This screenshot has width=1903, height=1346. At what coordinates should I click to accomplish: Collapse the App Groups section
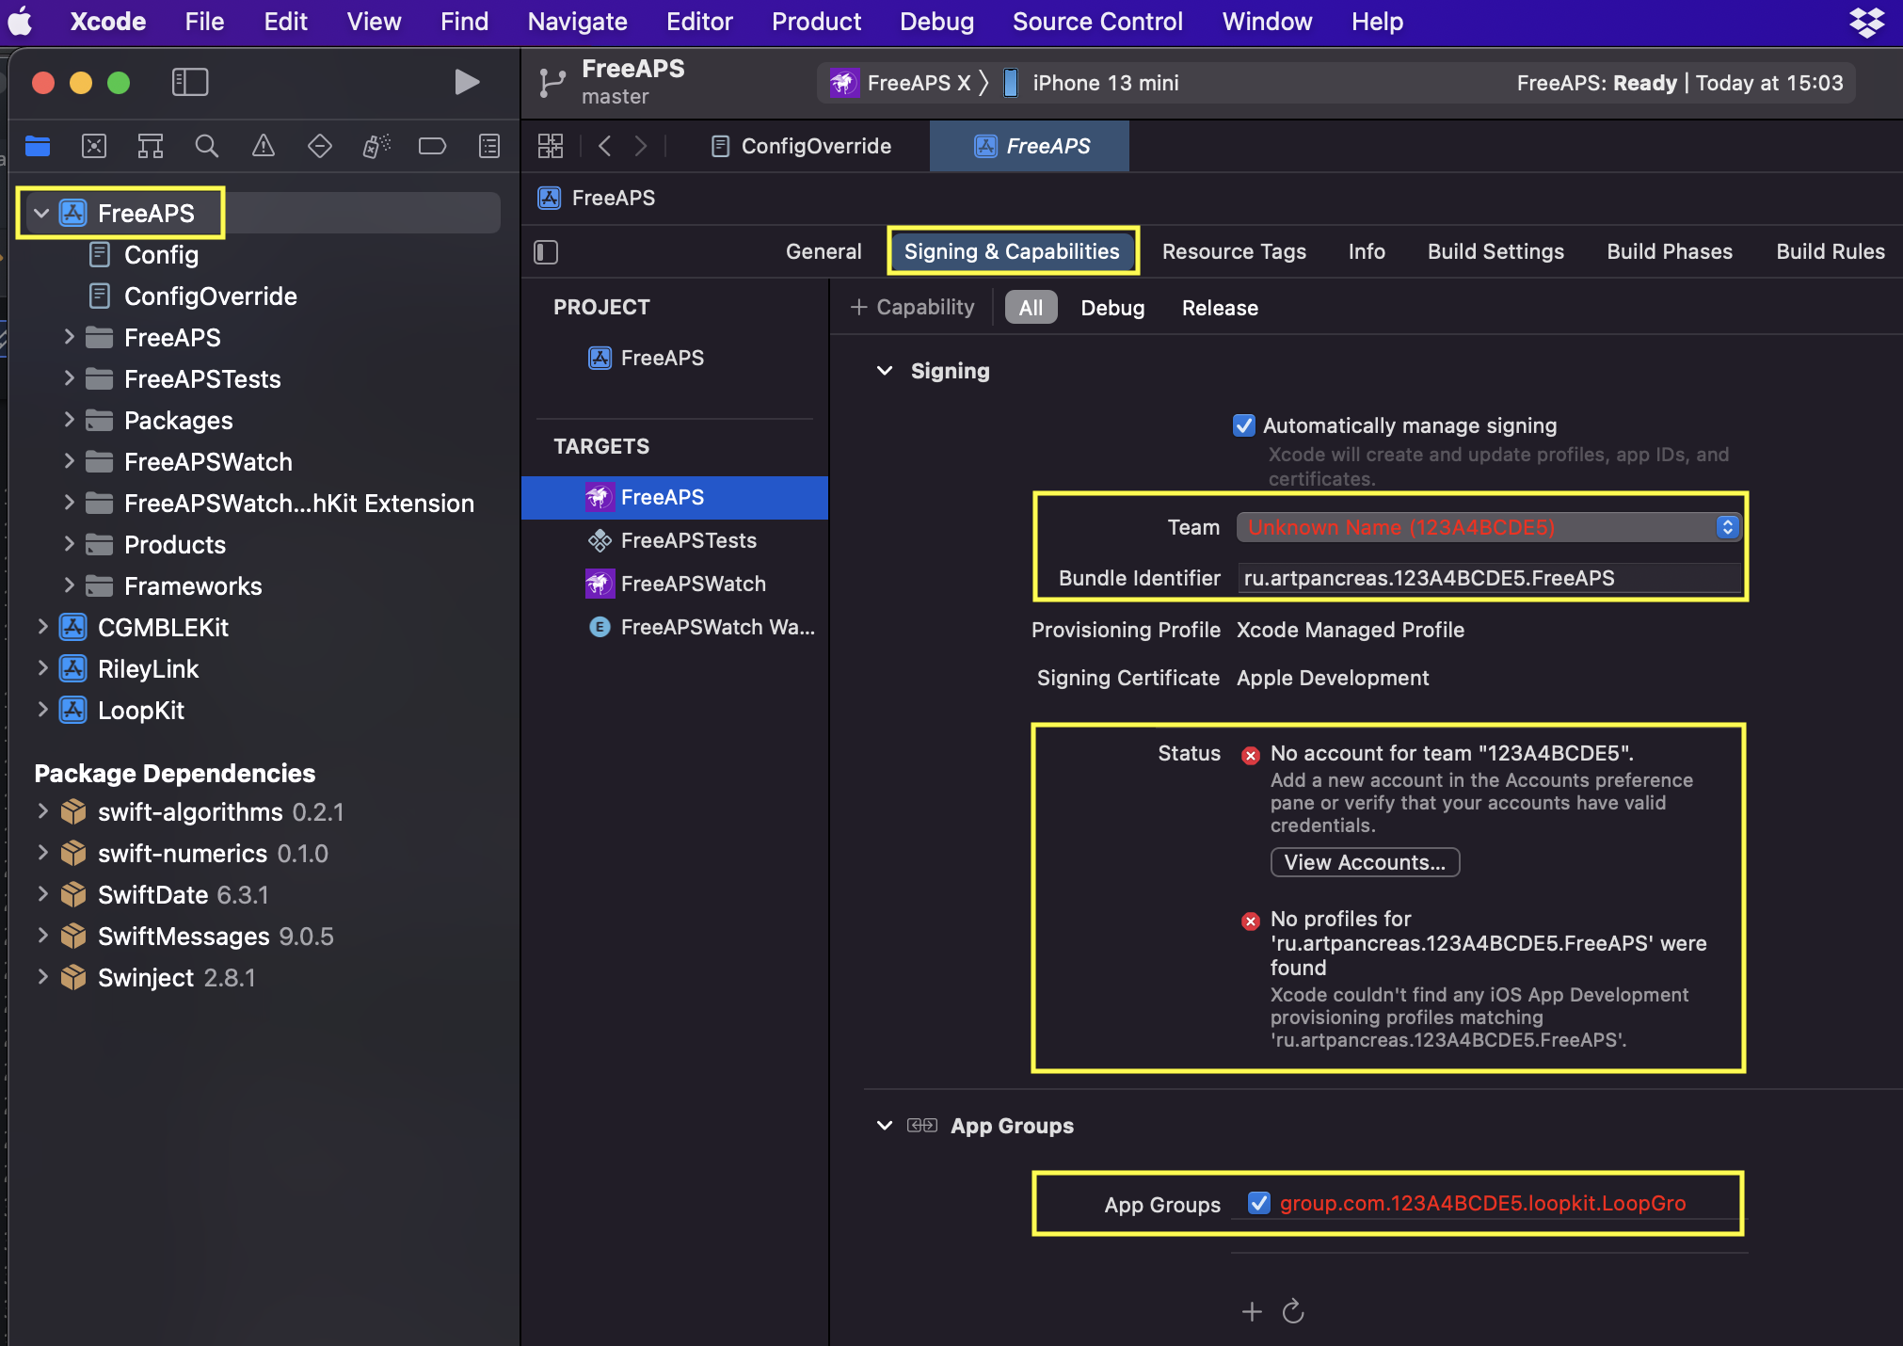point(885,1126)
